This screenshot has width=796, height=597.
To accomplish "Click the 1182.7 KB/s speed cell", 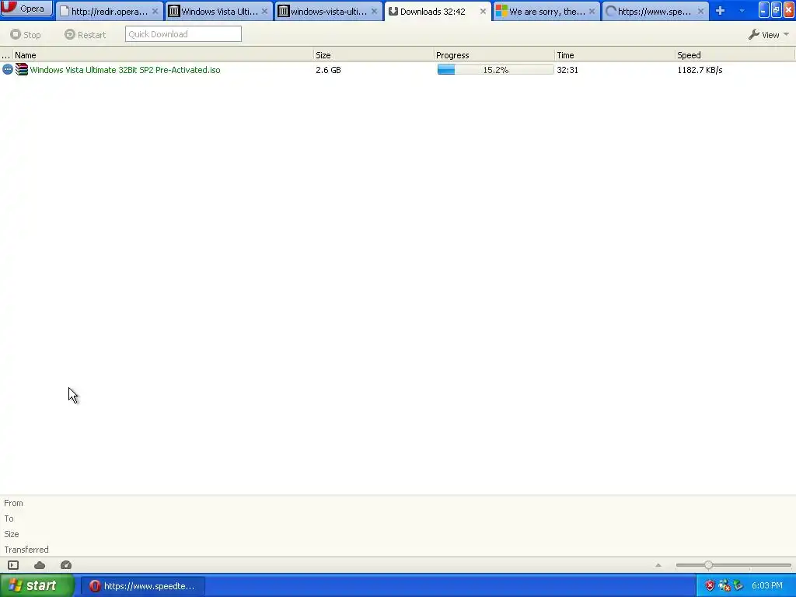I will tap(700, 70).
